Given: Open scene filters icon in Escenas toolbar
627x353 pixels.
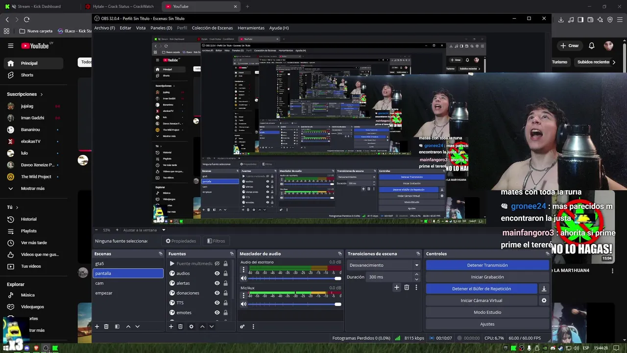Looking at the screenshot, I should pos(117,327).
